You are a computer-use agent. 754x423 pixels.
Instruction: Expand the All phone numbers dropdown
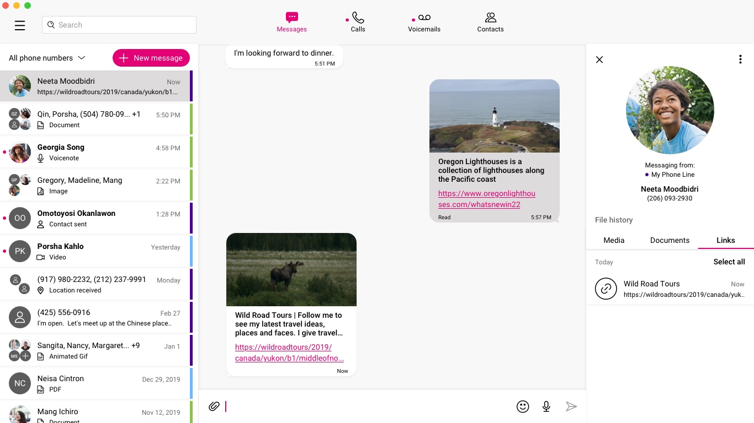[x=47, y=58]
